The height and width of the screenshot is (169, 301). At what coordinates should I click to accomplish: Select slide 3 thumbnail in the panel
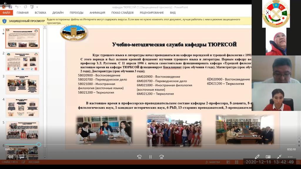[x=22, y=84]
